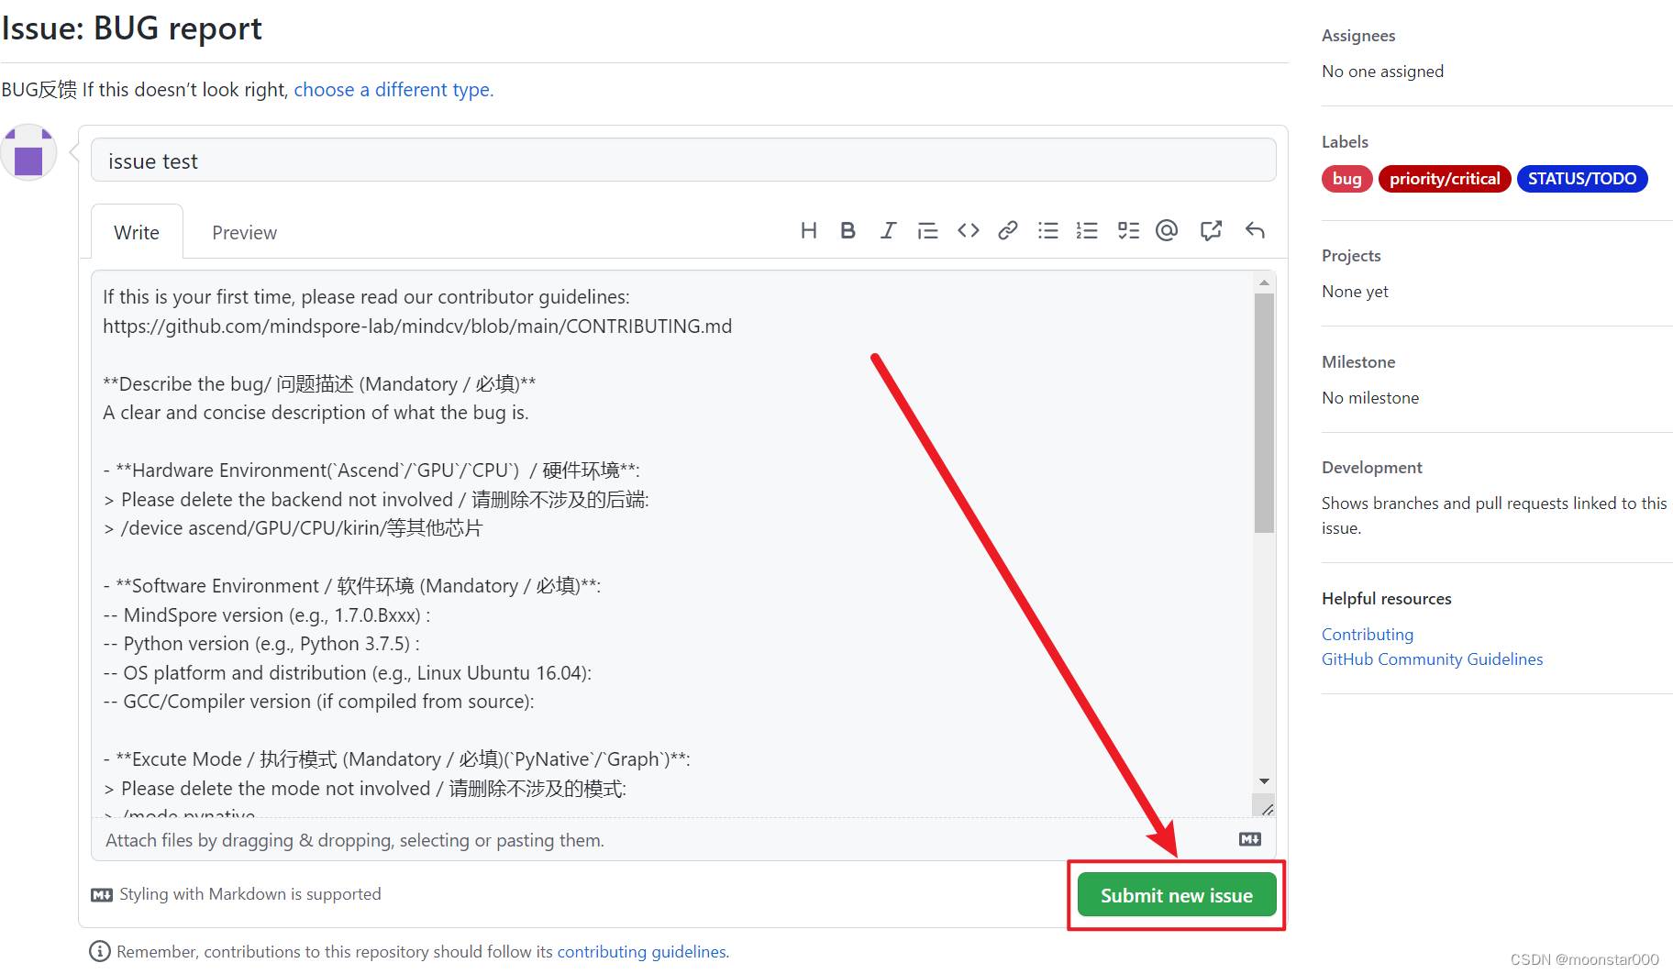Click the 'None yet' text under Projects
The image size is (1673, 974).
(x=1355, y=292)
